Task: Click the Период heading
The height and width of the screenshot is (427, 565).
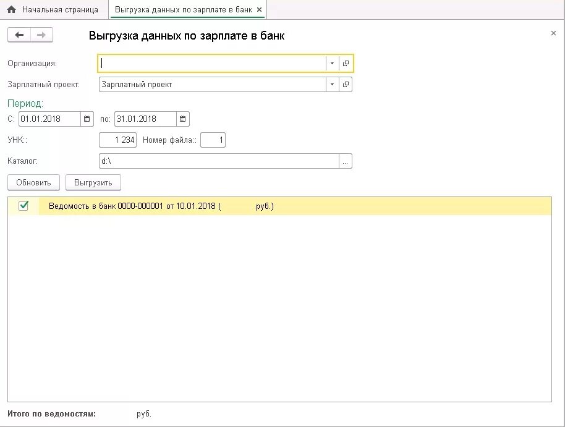Action: point(25,104)
